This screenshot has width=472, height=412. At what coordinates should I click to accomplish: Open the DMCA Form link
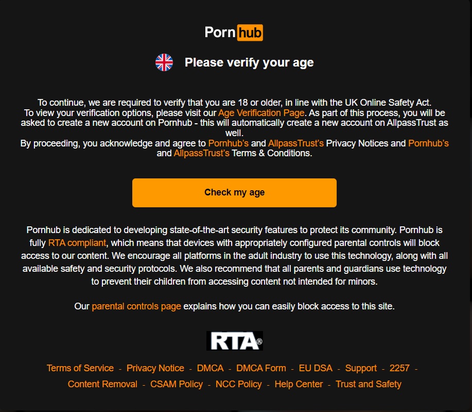261,368
